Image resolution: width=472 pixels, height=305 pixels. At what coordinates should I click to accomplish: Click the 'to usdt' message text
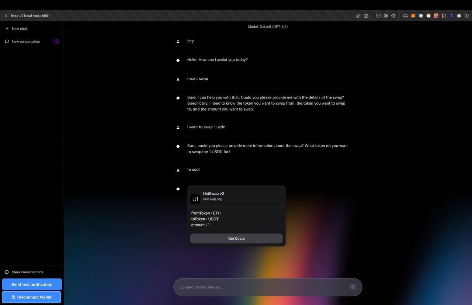tap(193, 170)
